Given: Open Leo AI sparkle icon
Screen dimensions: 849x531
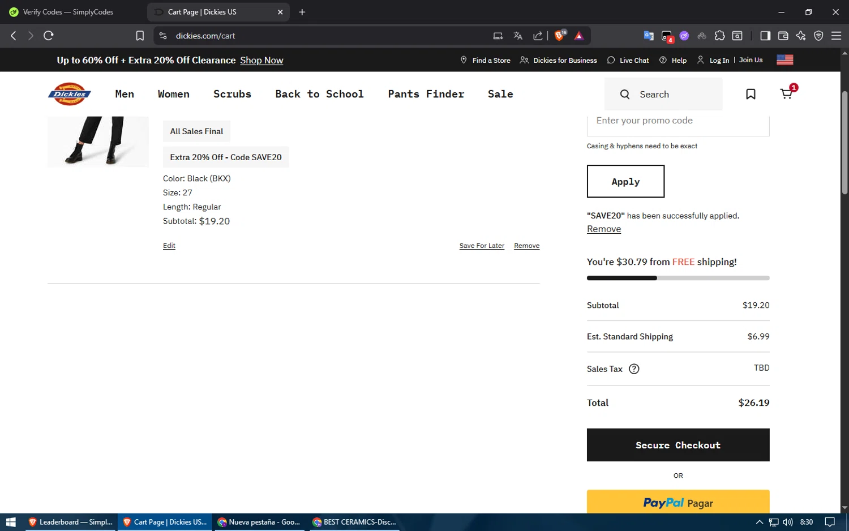Looking at the screenshot, I should [x=801, y=36].
